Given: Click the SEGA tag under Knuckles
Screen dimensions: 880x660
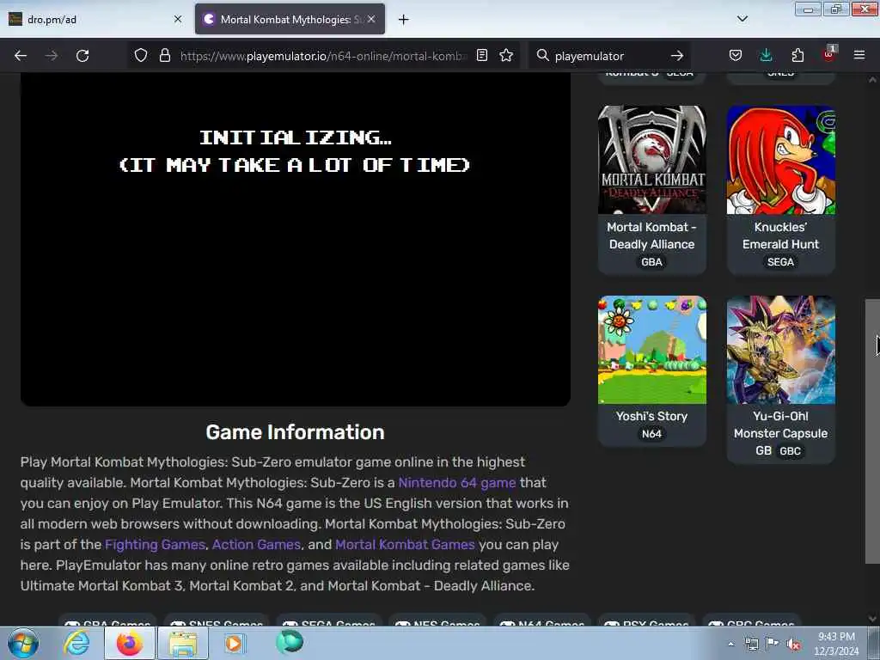Looking at the screenshot, I should pyautogui.click(x=780, y=262).
